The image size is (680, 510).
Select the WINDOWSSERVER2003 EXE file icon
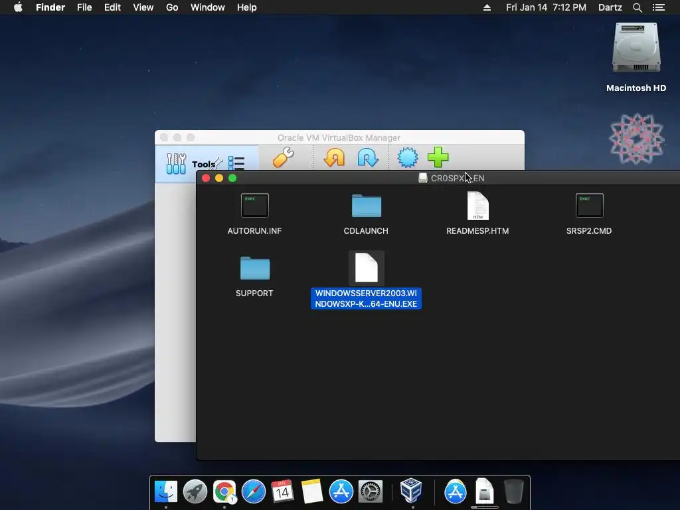(367, 268)
